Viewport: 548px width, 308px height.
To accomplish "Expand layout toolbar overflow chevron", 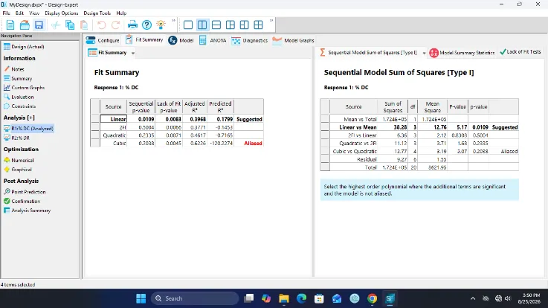I will (x=271, y=21).
